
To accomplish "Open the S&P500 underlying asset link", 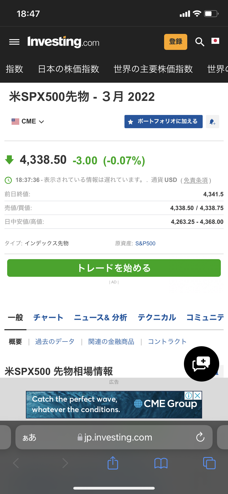I will coord(145,243).
